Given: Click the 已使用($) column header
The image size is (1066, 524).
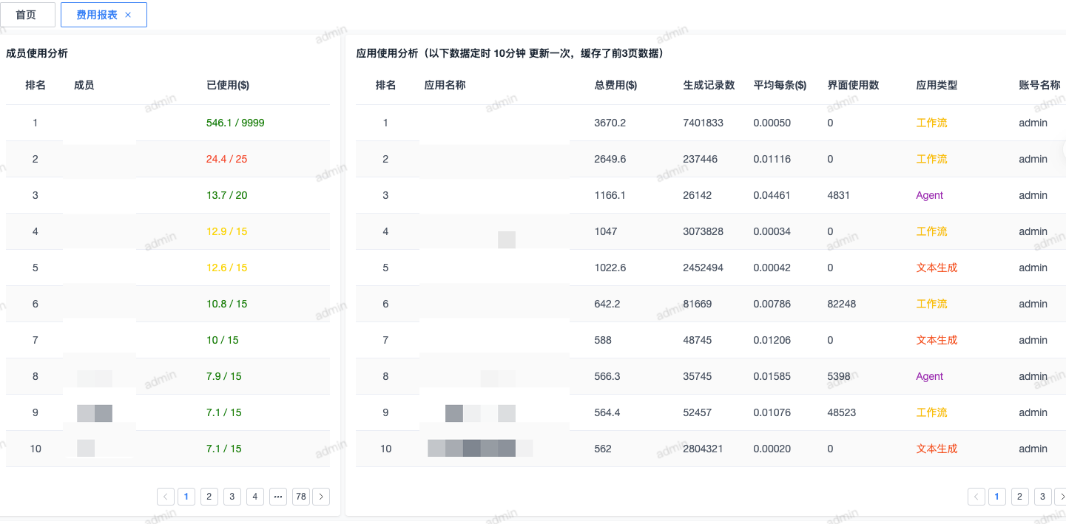Looking at the screenshot, I should coord(226,84).
